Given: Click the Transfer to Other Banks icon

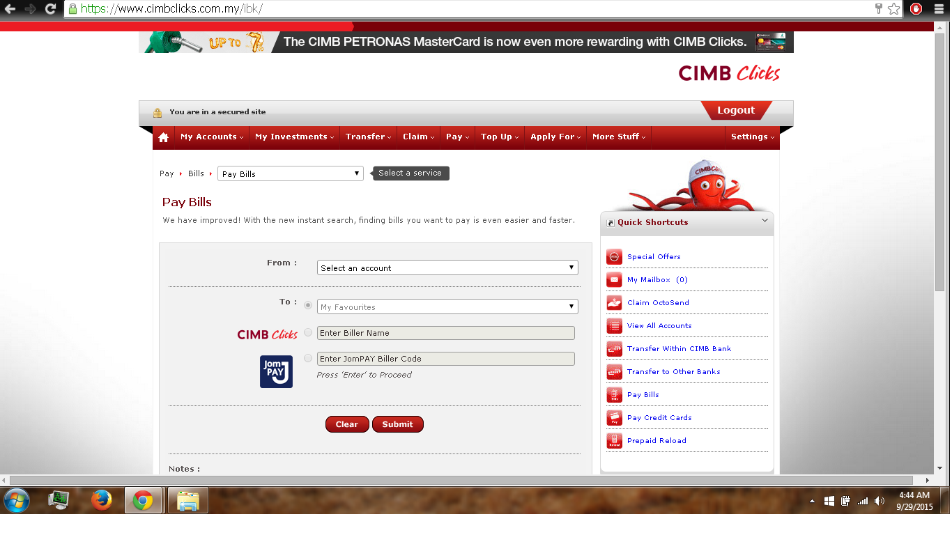Looking at the screenshot, I should pyautogui.click(x=614, y=372).
